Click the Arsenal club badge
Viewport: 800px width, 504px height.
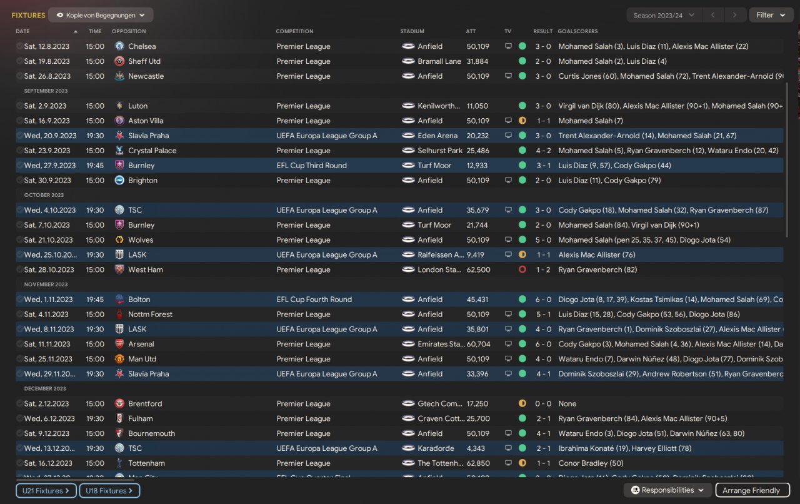coord(119,344)
